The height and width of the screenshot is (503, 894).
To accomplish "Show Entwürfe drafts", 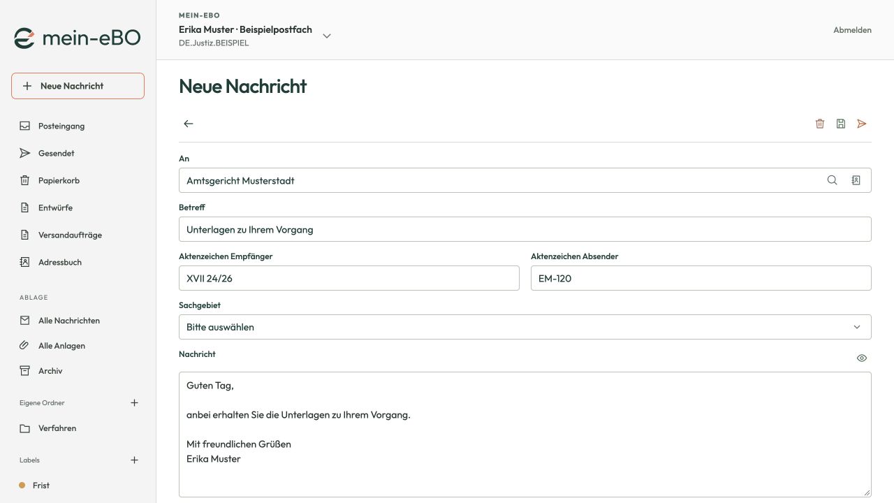I will (x=78, y=207).
